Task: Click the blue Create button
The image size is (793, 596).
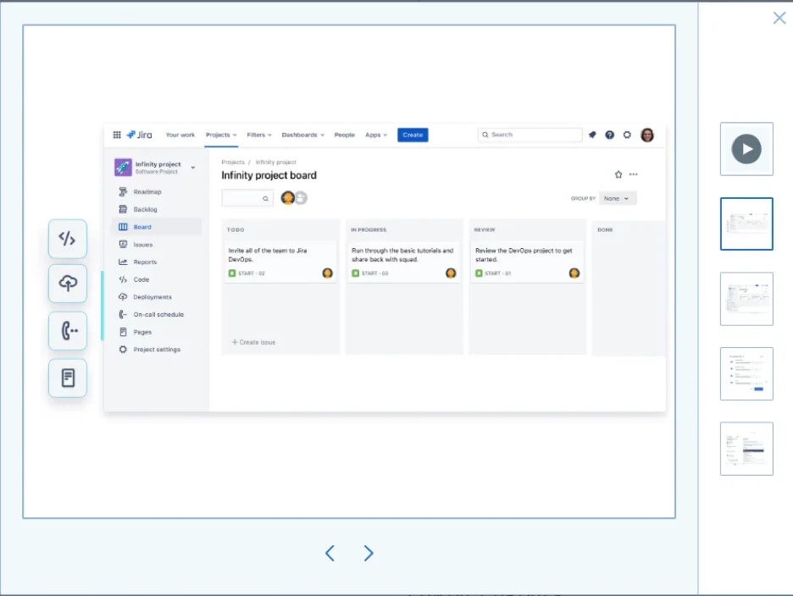Action: (x=413, y=135)
